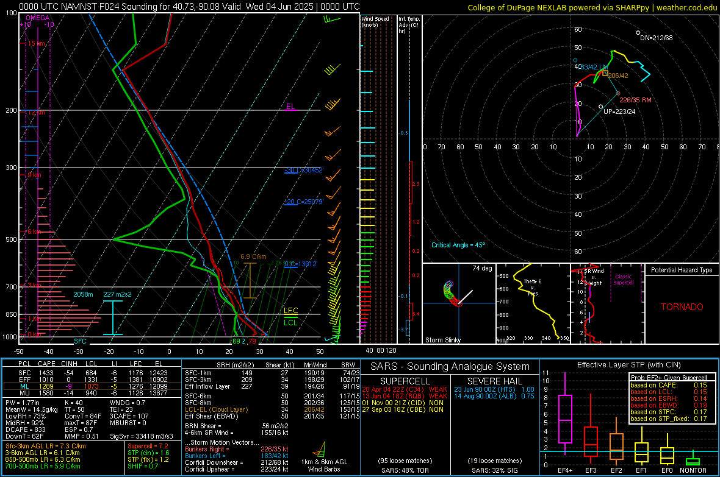Click the 23 Jun 90 00Z (HTS) analogue
Viewport: 720px width, 477px height.
494,389
